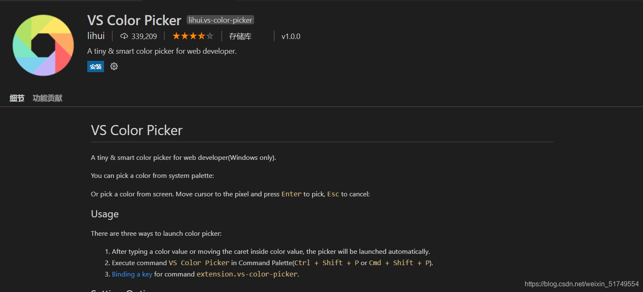Click the VS Color Picker color wheel logo

pyautogui.click(x=43, y=45)
